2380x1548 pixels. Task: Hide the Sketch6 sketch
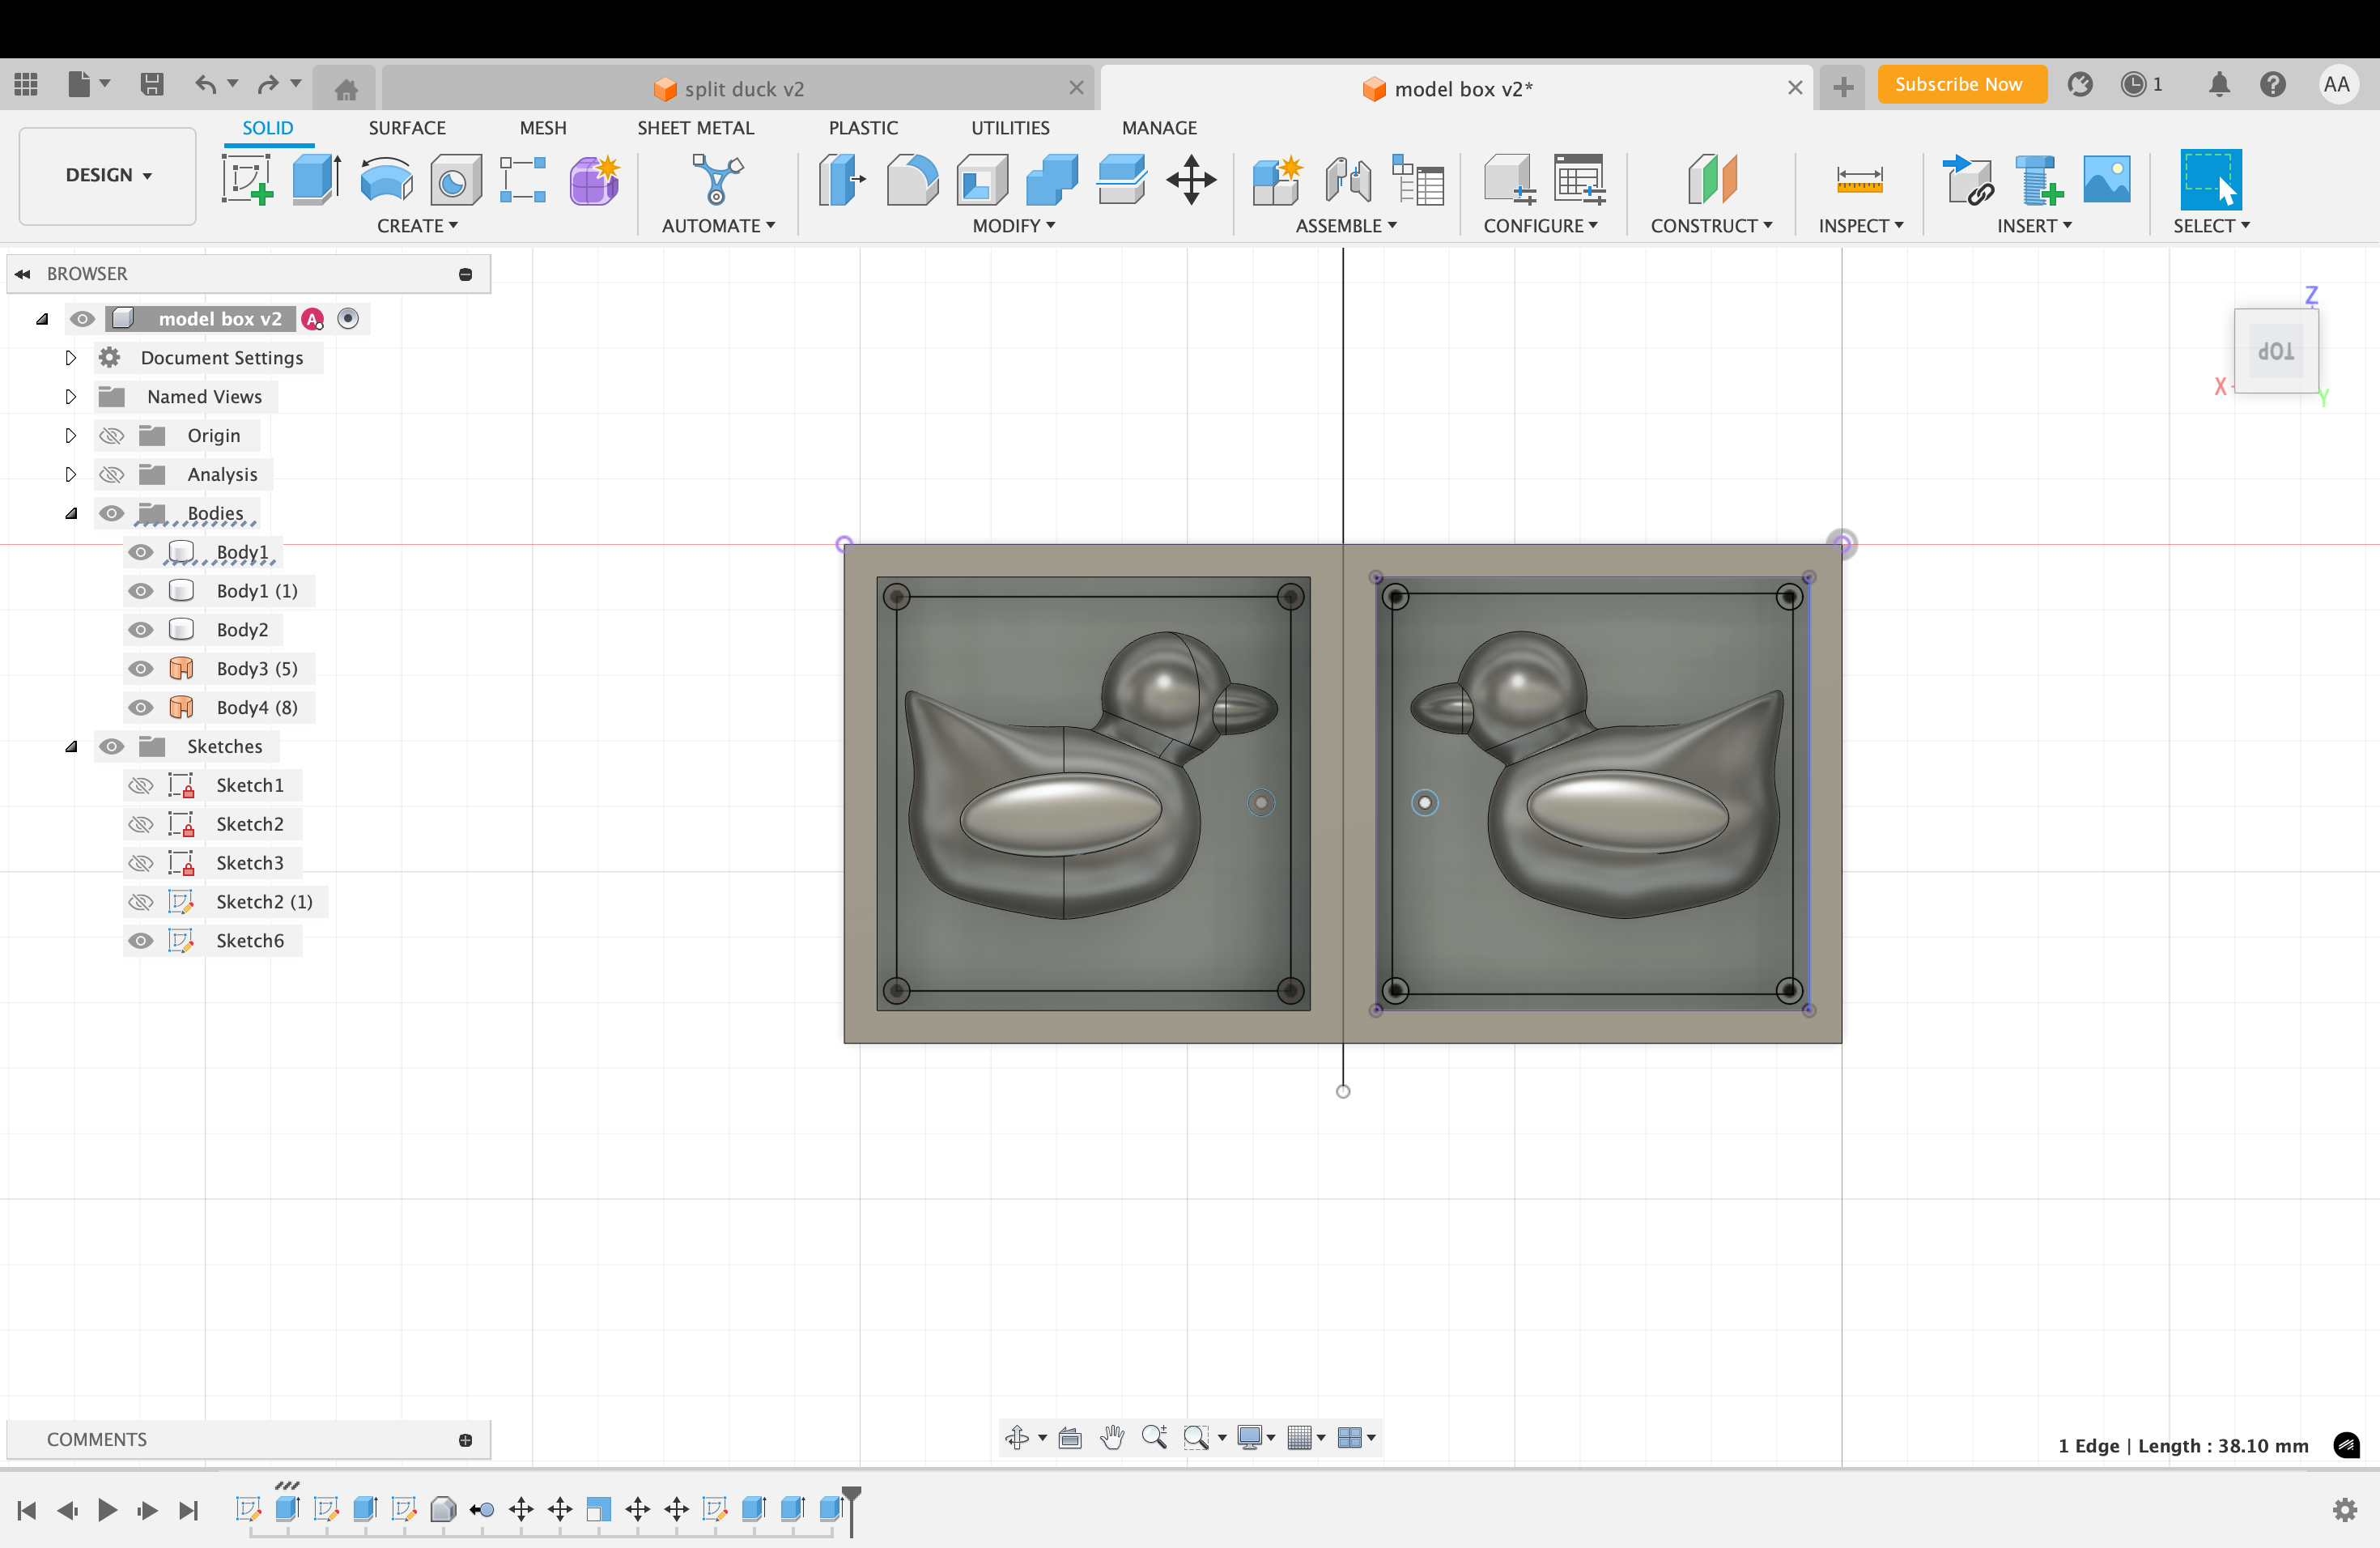click(141, 941)
